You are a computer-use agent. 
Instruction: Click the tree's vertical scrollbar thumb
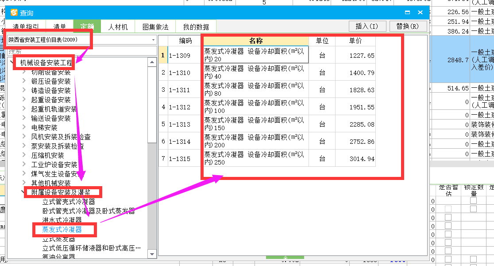click(x=152, y=105)
